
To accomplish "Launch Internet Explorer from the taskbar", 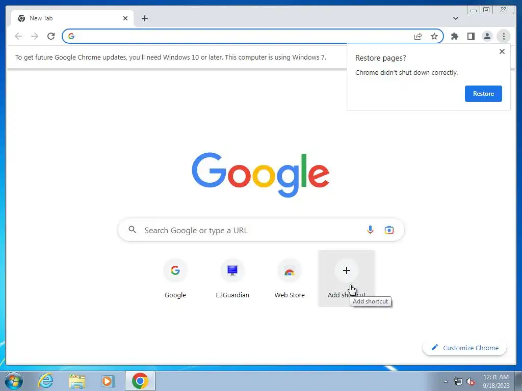I will pos(45,381).
